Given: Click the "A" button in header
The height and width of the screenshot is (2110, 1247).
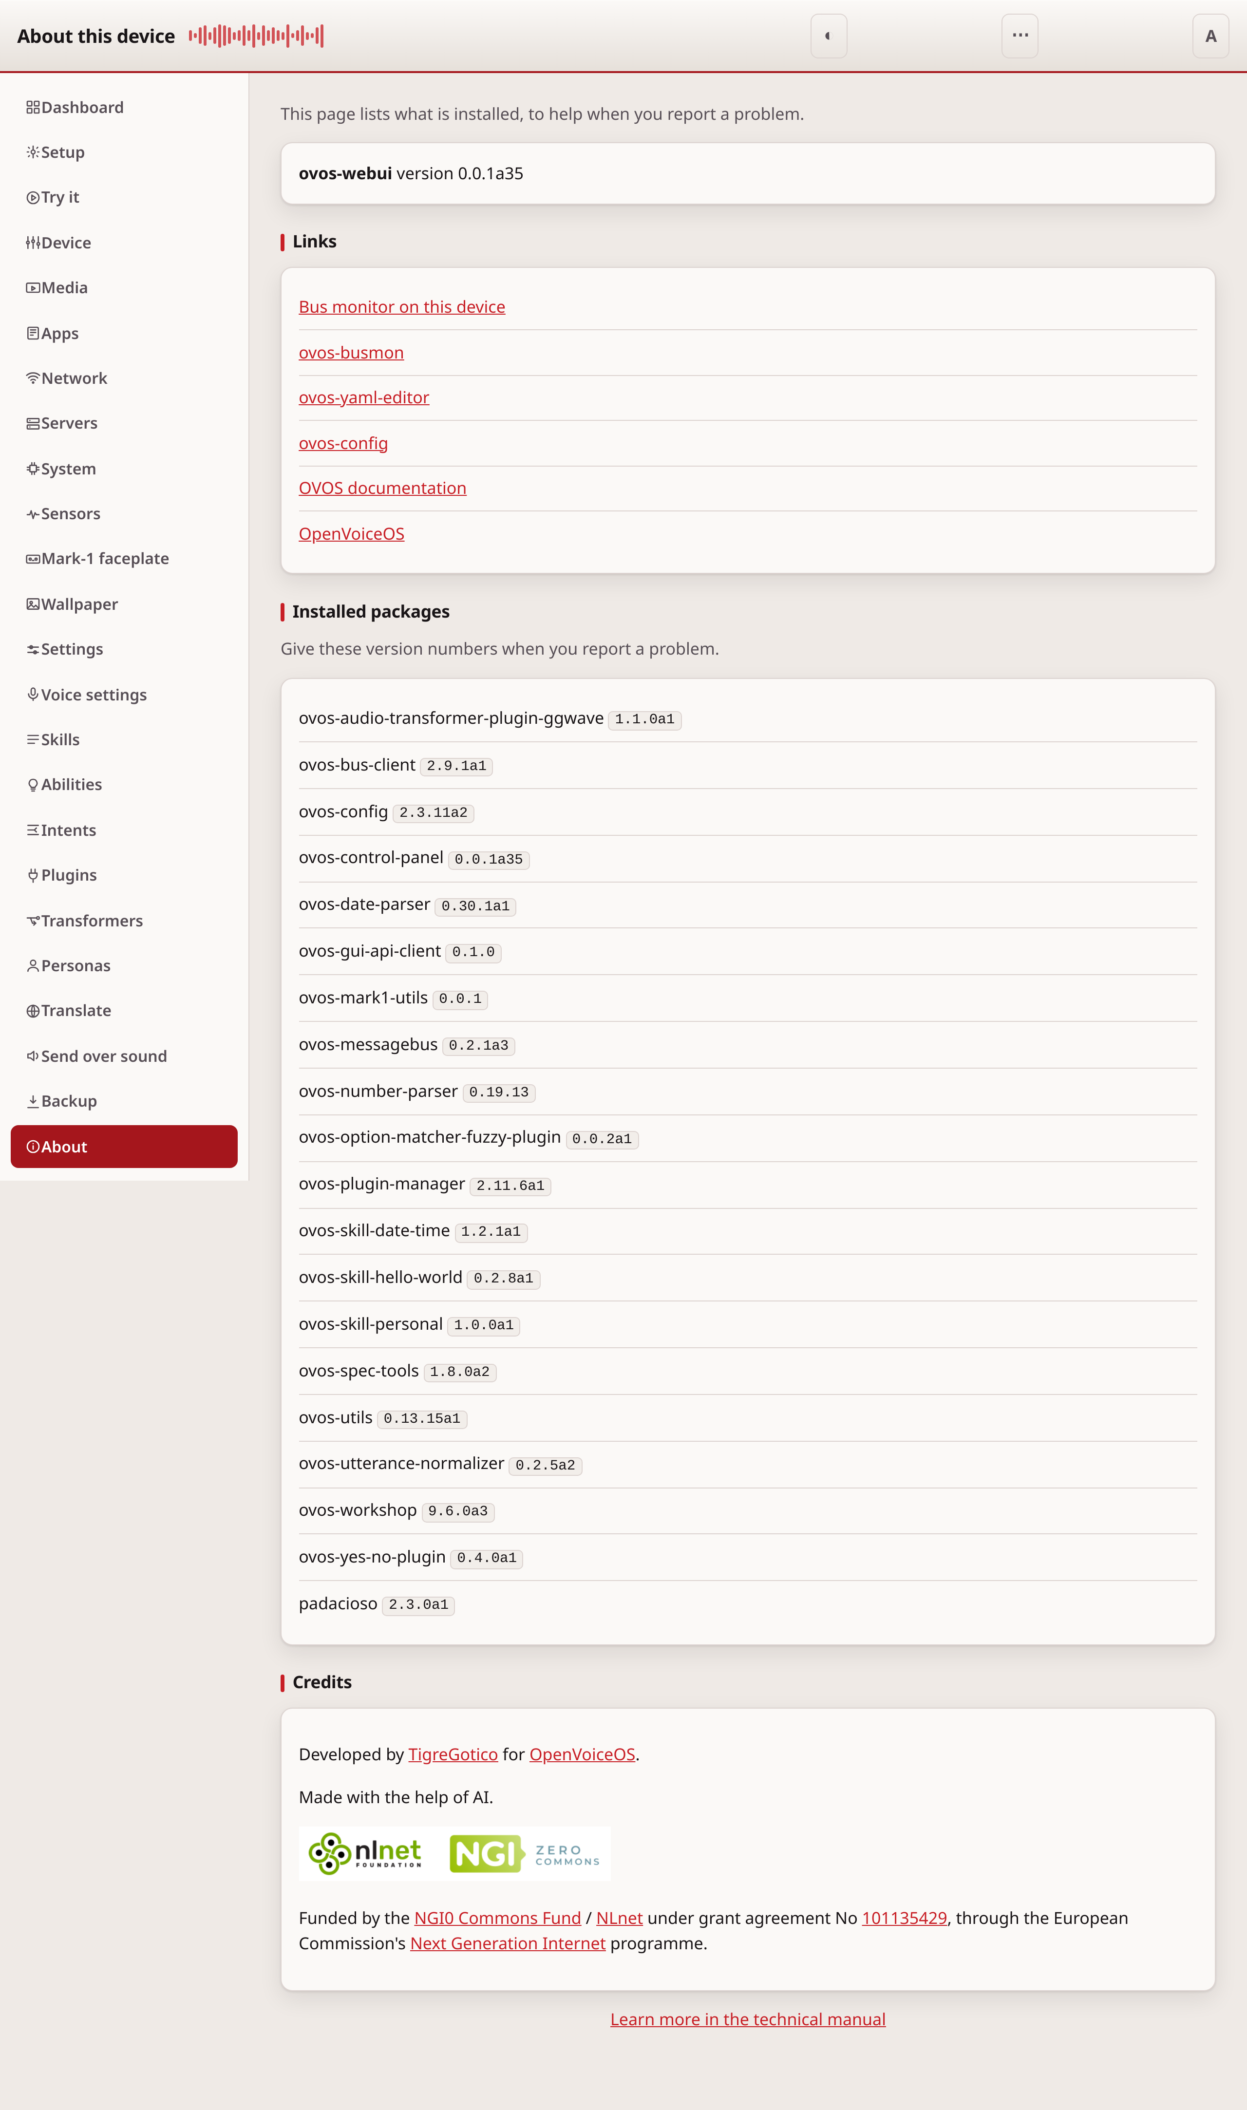Looking at the screenshot, I should pyautogui.click(x=1211, y=36).
